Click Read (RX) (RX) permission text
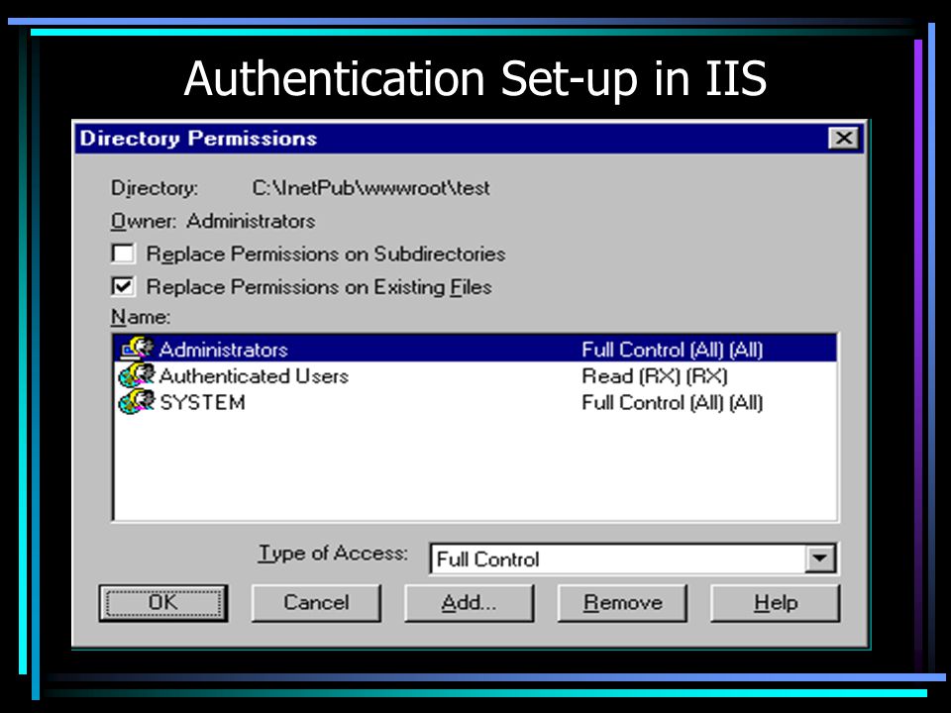This screenshot has width=951, height=713. tap(655, 376)
